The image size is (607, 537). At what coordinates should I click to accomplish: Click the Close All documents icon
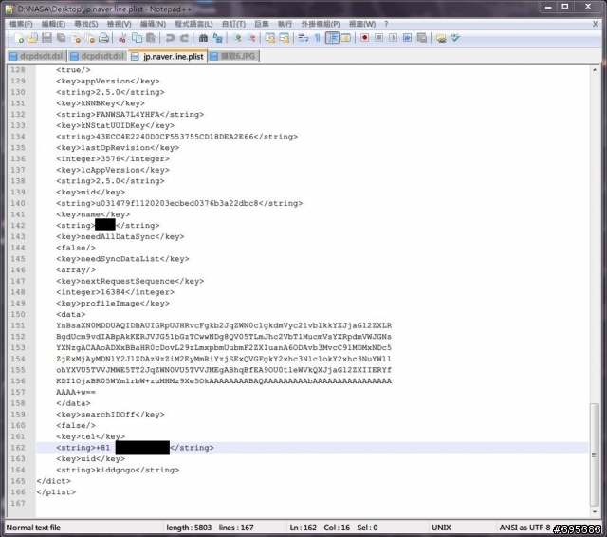tap(90, 38)
